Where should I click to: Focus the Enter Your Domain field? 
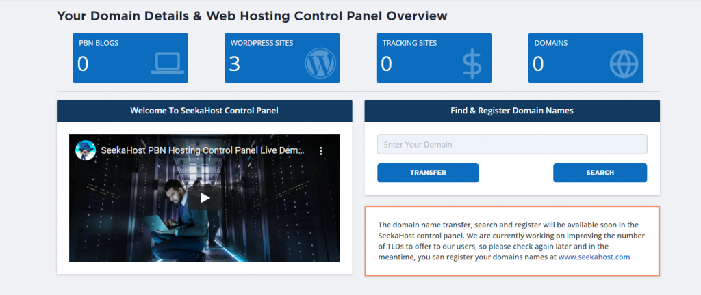click(x=512, y=144)
